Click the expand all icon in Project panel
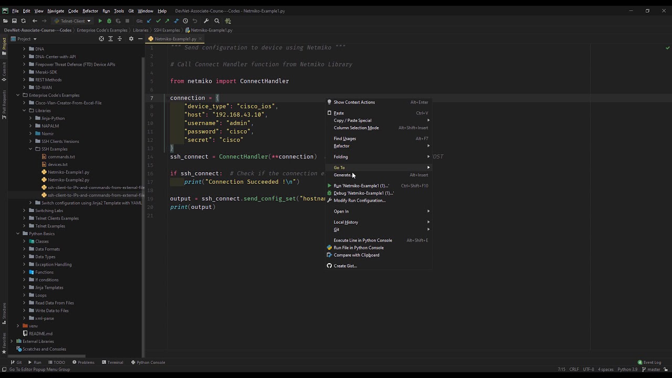Screen dimensions: 672x378 click(110, 39)
